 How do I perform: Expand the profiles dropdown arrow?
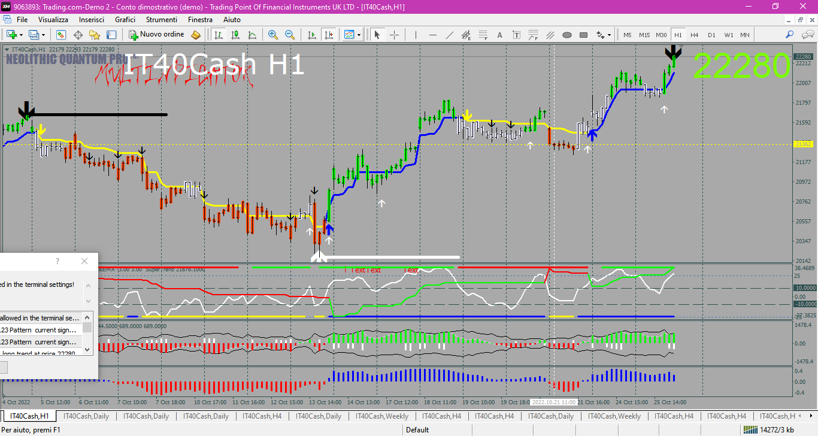point(43,35)
